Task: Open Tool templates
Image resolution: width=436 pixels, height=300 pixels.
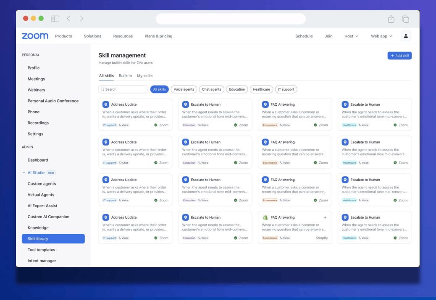Action: pos(42,250)
